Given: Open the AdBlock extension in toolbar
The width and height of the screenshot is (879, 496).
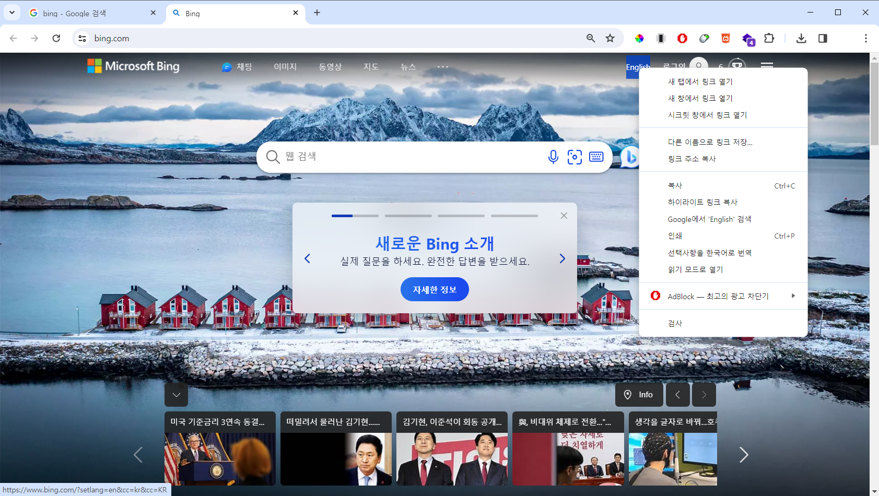Looking at the screenshot, I should [x=682, y=38].
